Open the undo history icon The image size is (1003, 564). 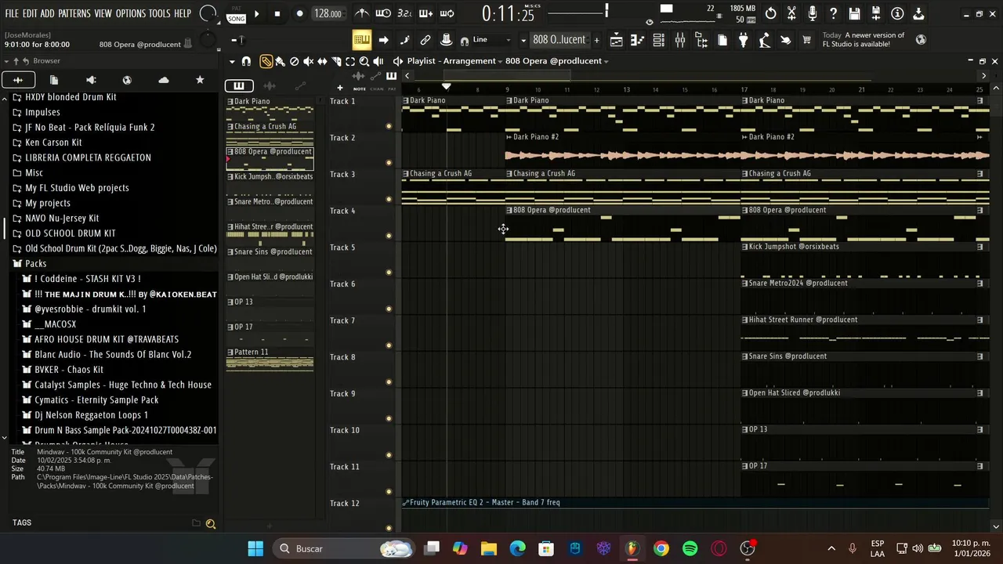point(771,13)
